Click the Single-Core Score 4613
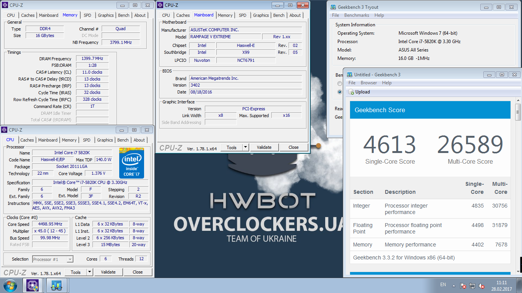 (389, 145)
